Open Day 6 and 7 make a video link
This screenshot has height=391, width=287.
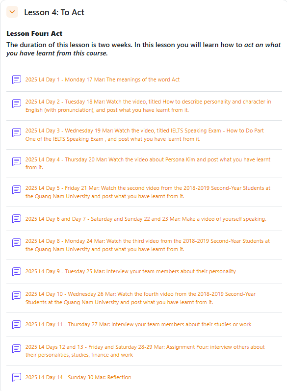[x=146, y=219]
